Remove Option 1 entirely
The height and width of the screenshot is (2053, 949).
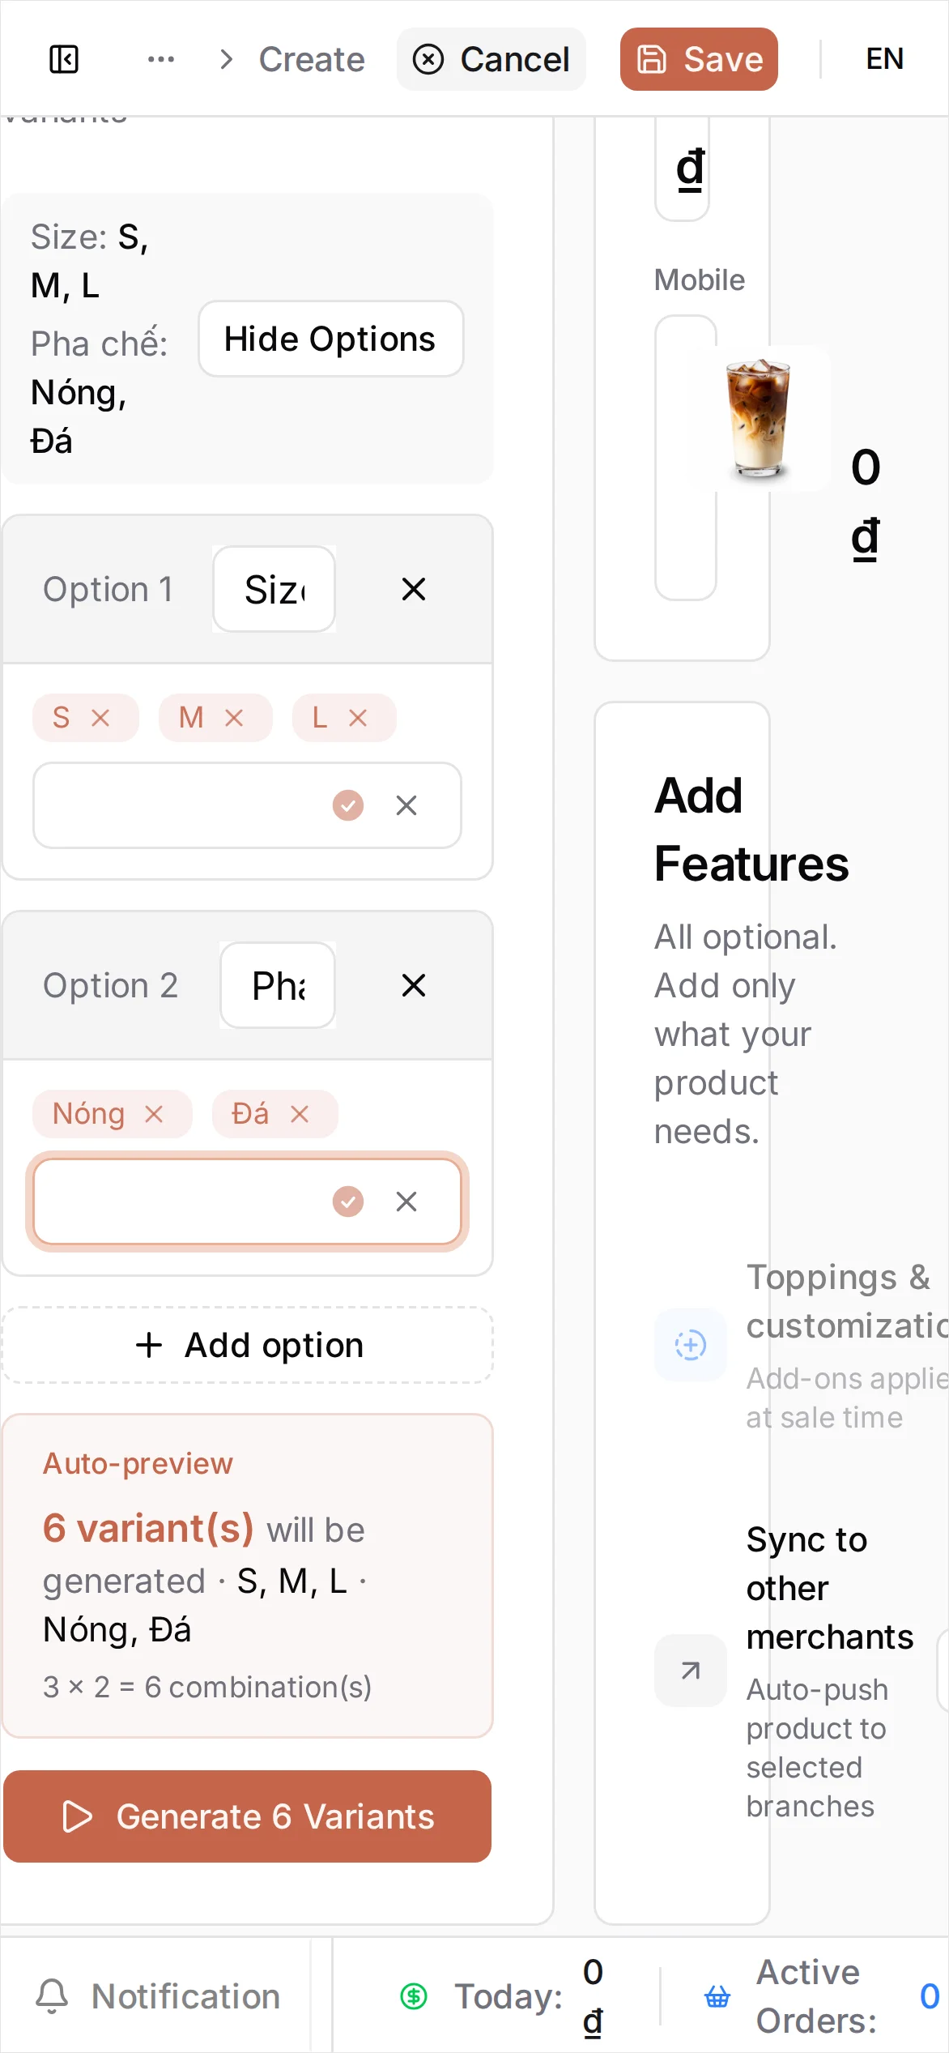414,589
